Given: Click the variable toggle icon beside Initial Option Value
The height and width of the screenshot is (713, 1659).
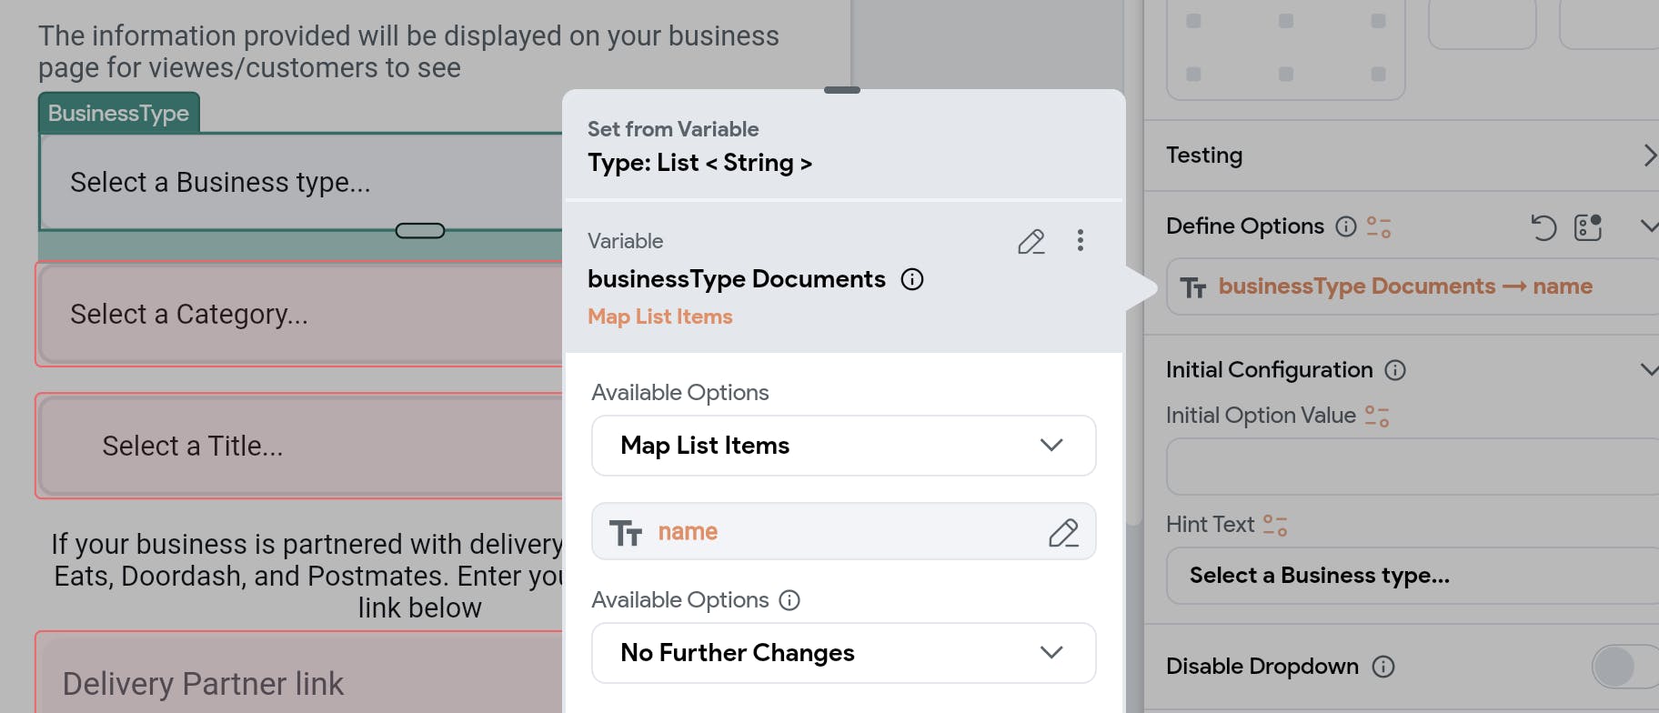Looking at the screenshot, I should [1377, 416].
